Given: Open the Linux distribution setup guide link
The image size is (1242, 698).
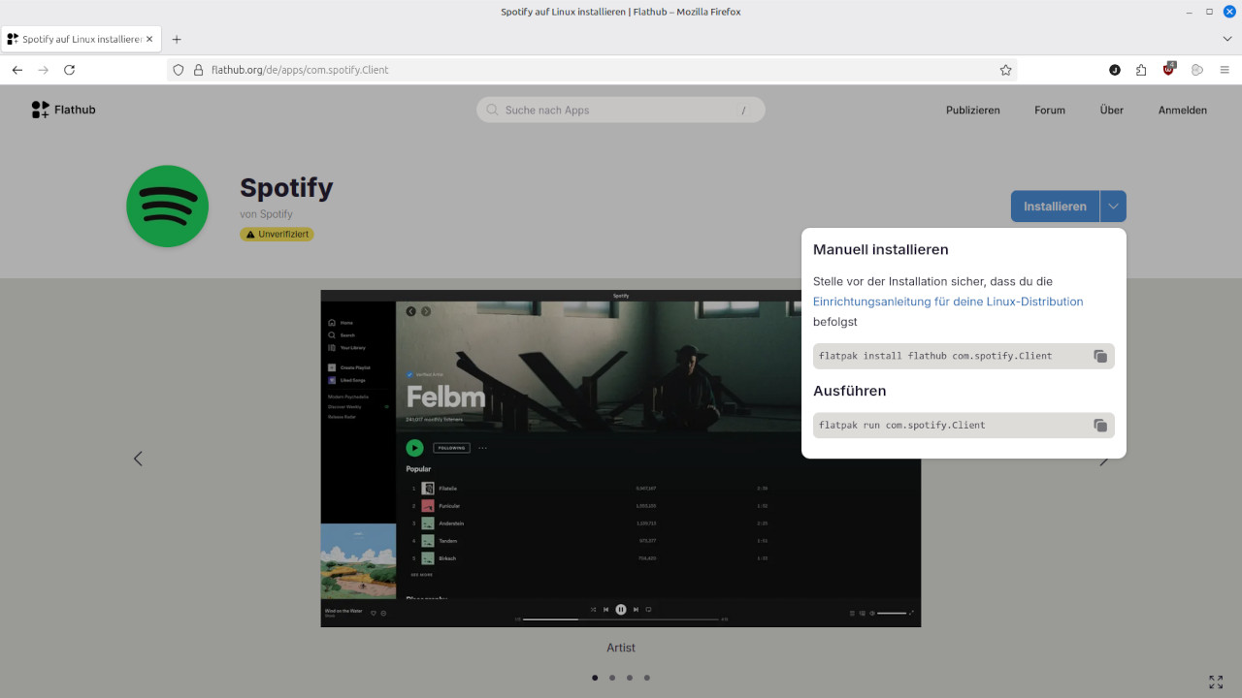Looking at the screenshot, I should pos(948,301).
